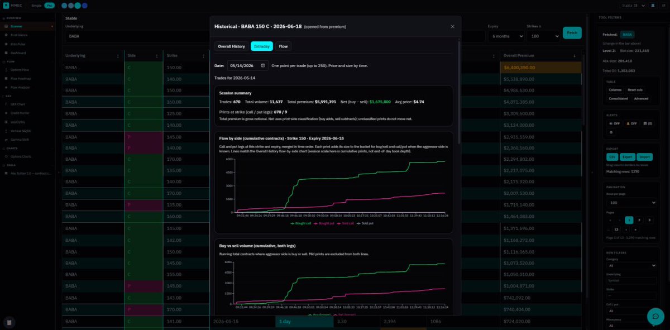Open the Underlying column menu icon
Viewport: 670px width, 330px height.
118,56
